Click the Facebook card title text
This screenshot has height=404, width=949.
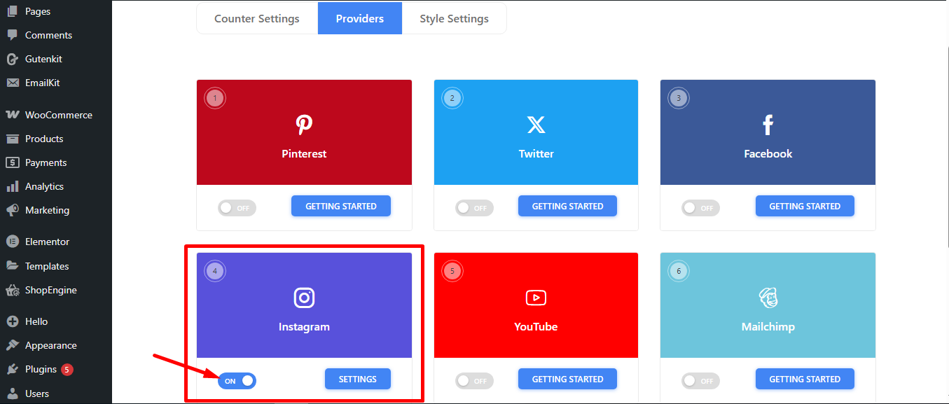pos(768,154)
